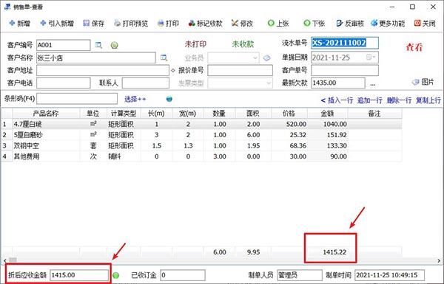Click green circle icon beside 折后应收金额

click(116, 275)
